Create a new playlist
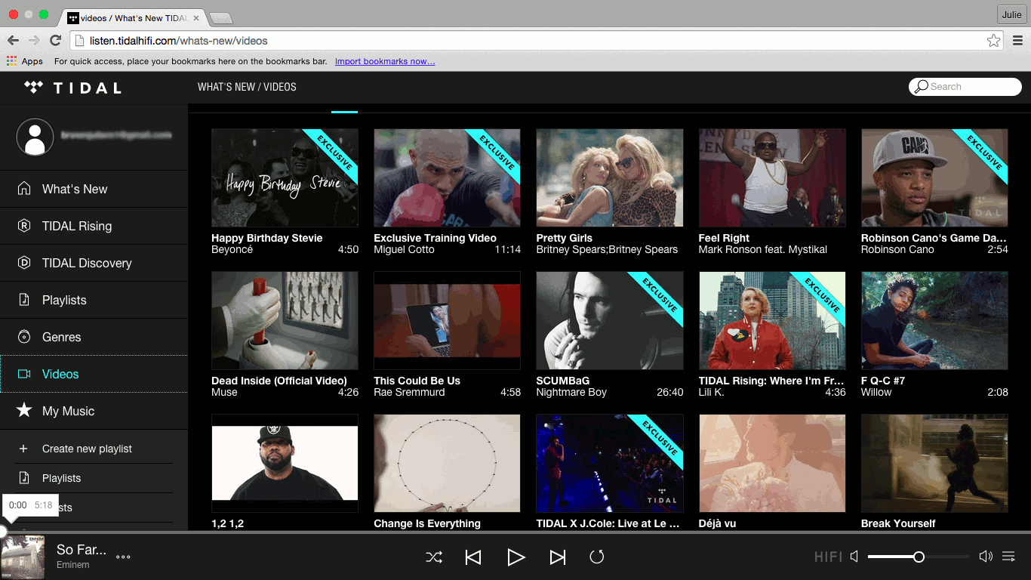The height and width of the screenshot is (580, 1031). pyautogui.click(x=88, y=448)
